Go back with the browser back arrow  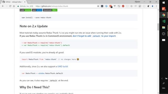coord(3,6)
